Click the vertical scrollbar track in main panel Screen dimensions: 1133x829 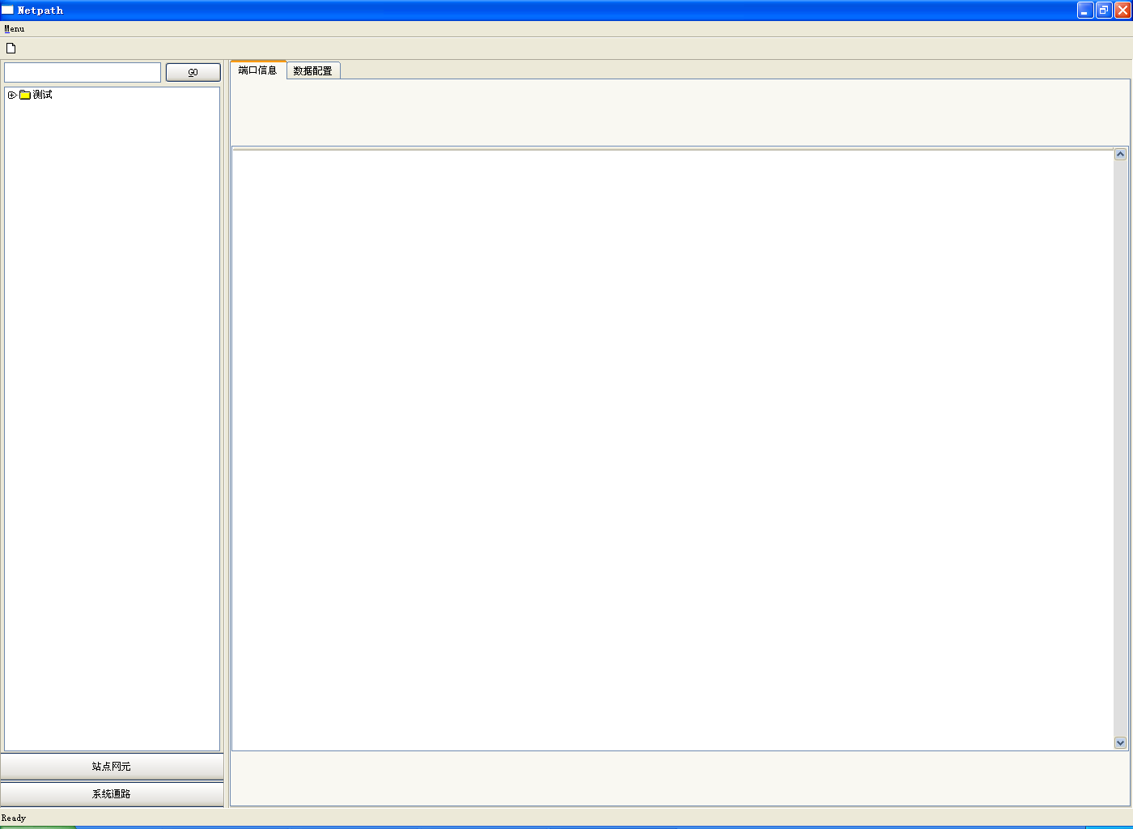[x=1120, y=445]
